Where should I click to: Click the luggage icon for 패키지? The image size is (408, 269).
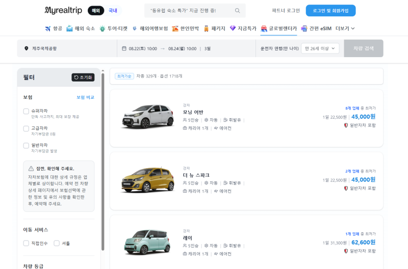coord(206,29)
